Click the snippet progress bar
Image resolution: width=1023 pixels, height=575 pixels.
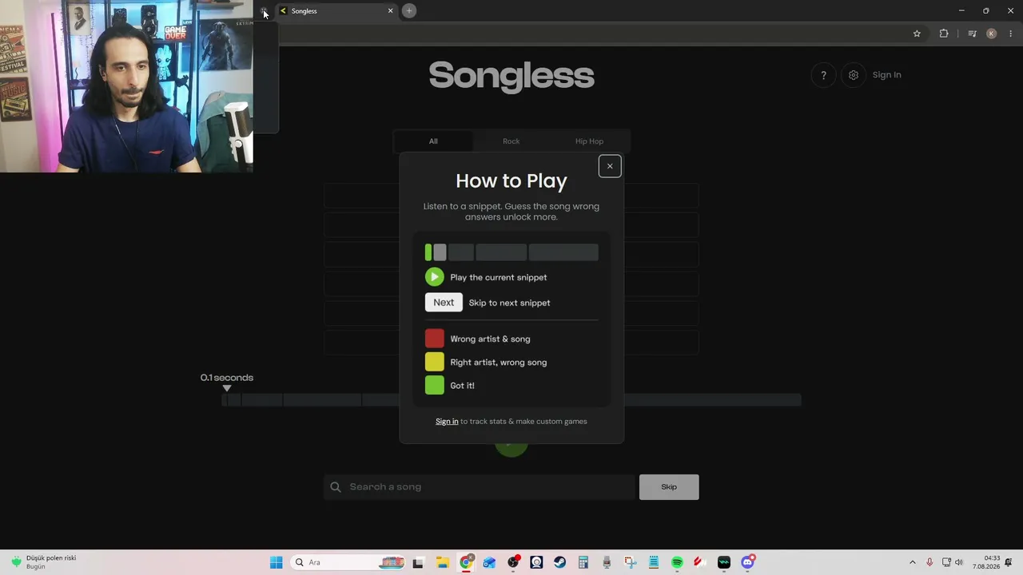[511, 400]
